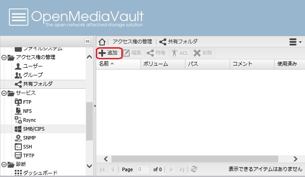Collapse the サービス tree node
The image size is (305, 177).
click(4, 93)
